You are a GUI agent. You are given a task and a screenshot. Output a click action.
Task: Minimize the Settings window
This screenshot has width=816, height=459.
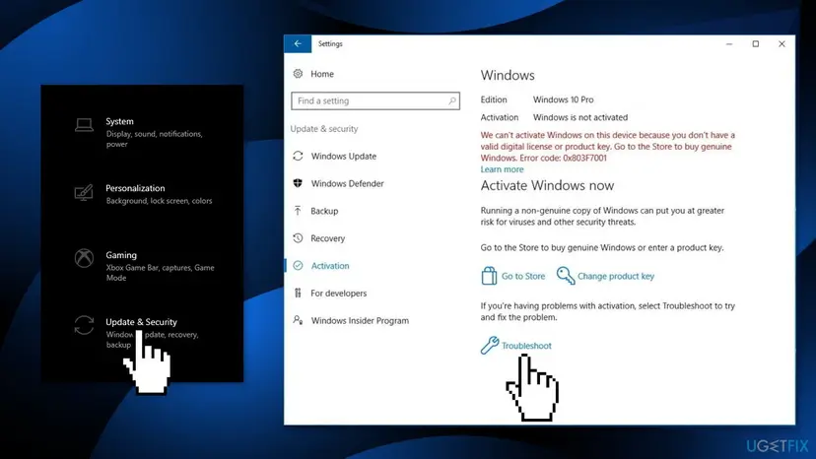[x=729, y=43]
